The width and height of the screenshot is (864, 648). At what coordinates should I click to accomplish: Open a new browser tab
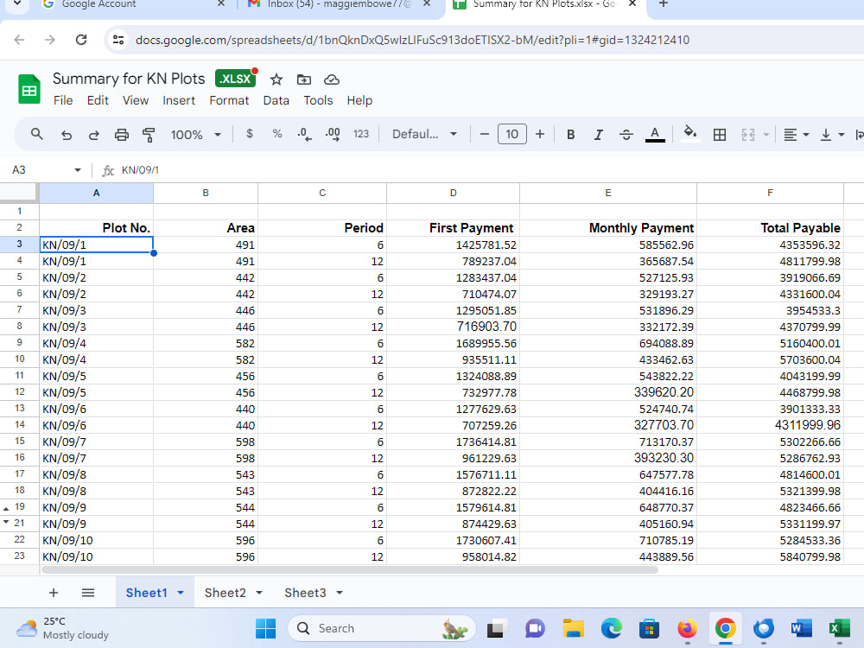(664, 4)
